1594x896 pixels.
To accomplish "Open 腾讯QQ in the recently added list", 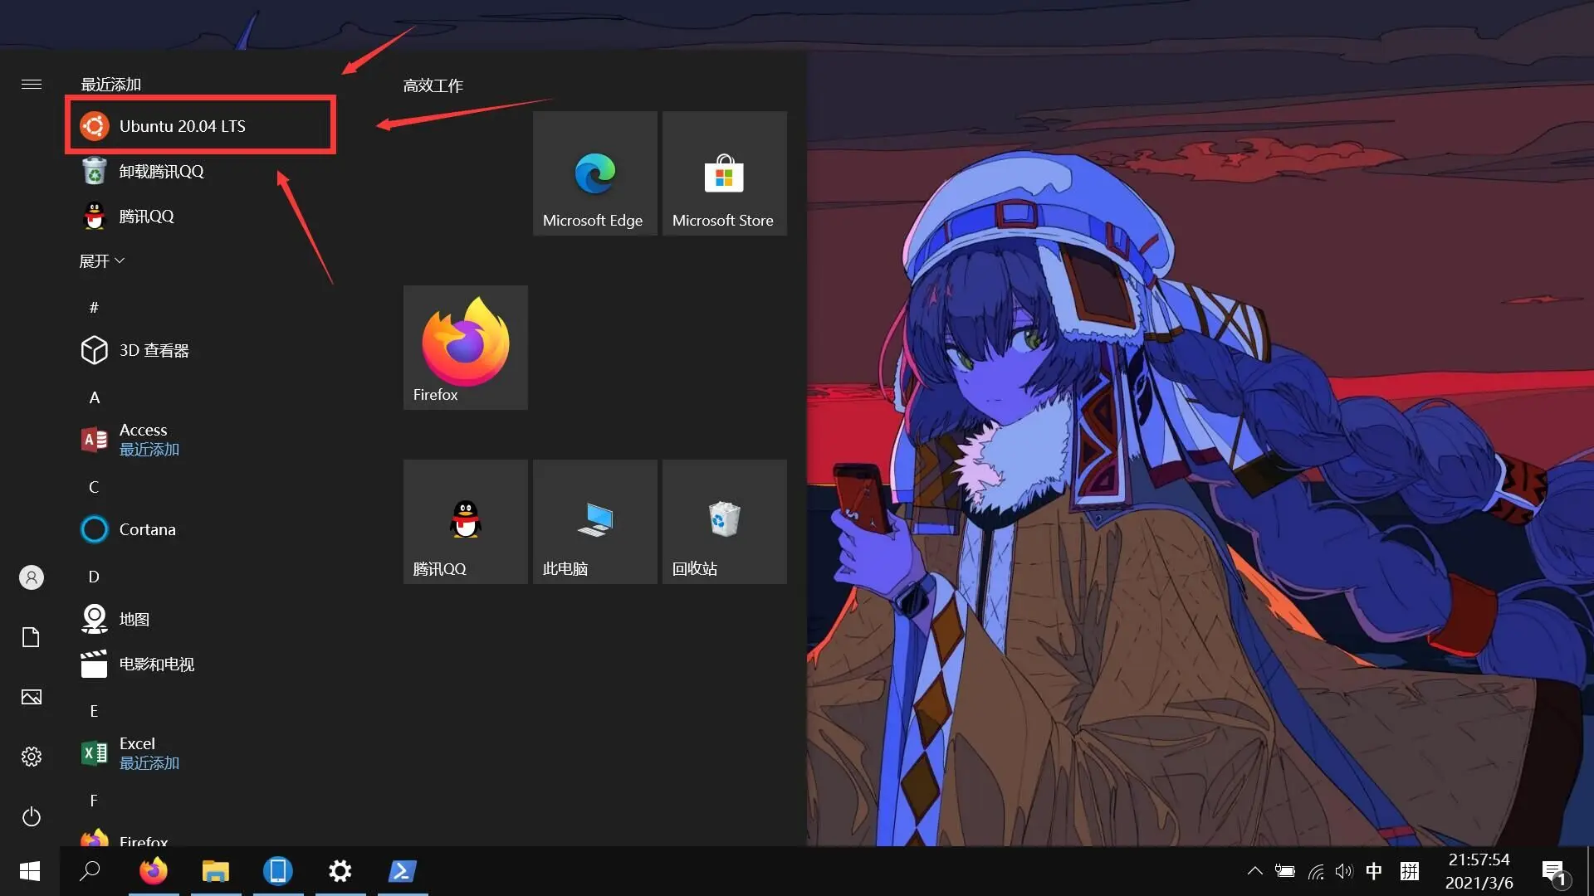I will tap(200, 217).
